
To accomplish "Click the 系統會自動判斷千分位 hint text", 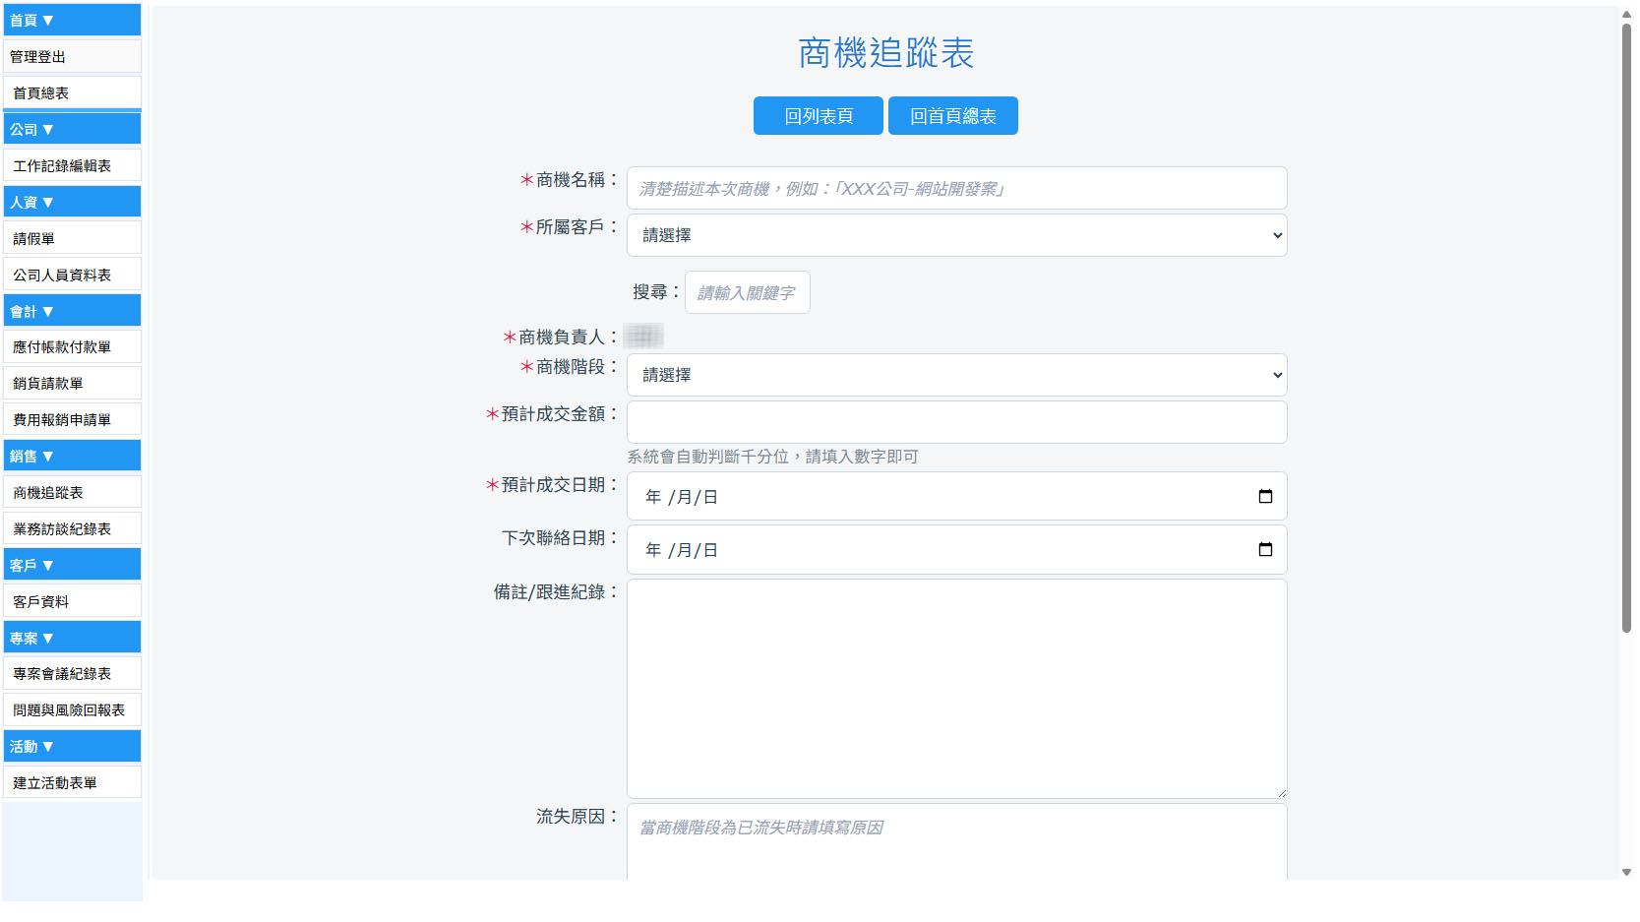I will click(773, 457).
